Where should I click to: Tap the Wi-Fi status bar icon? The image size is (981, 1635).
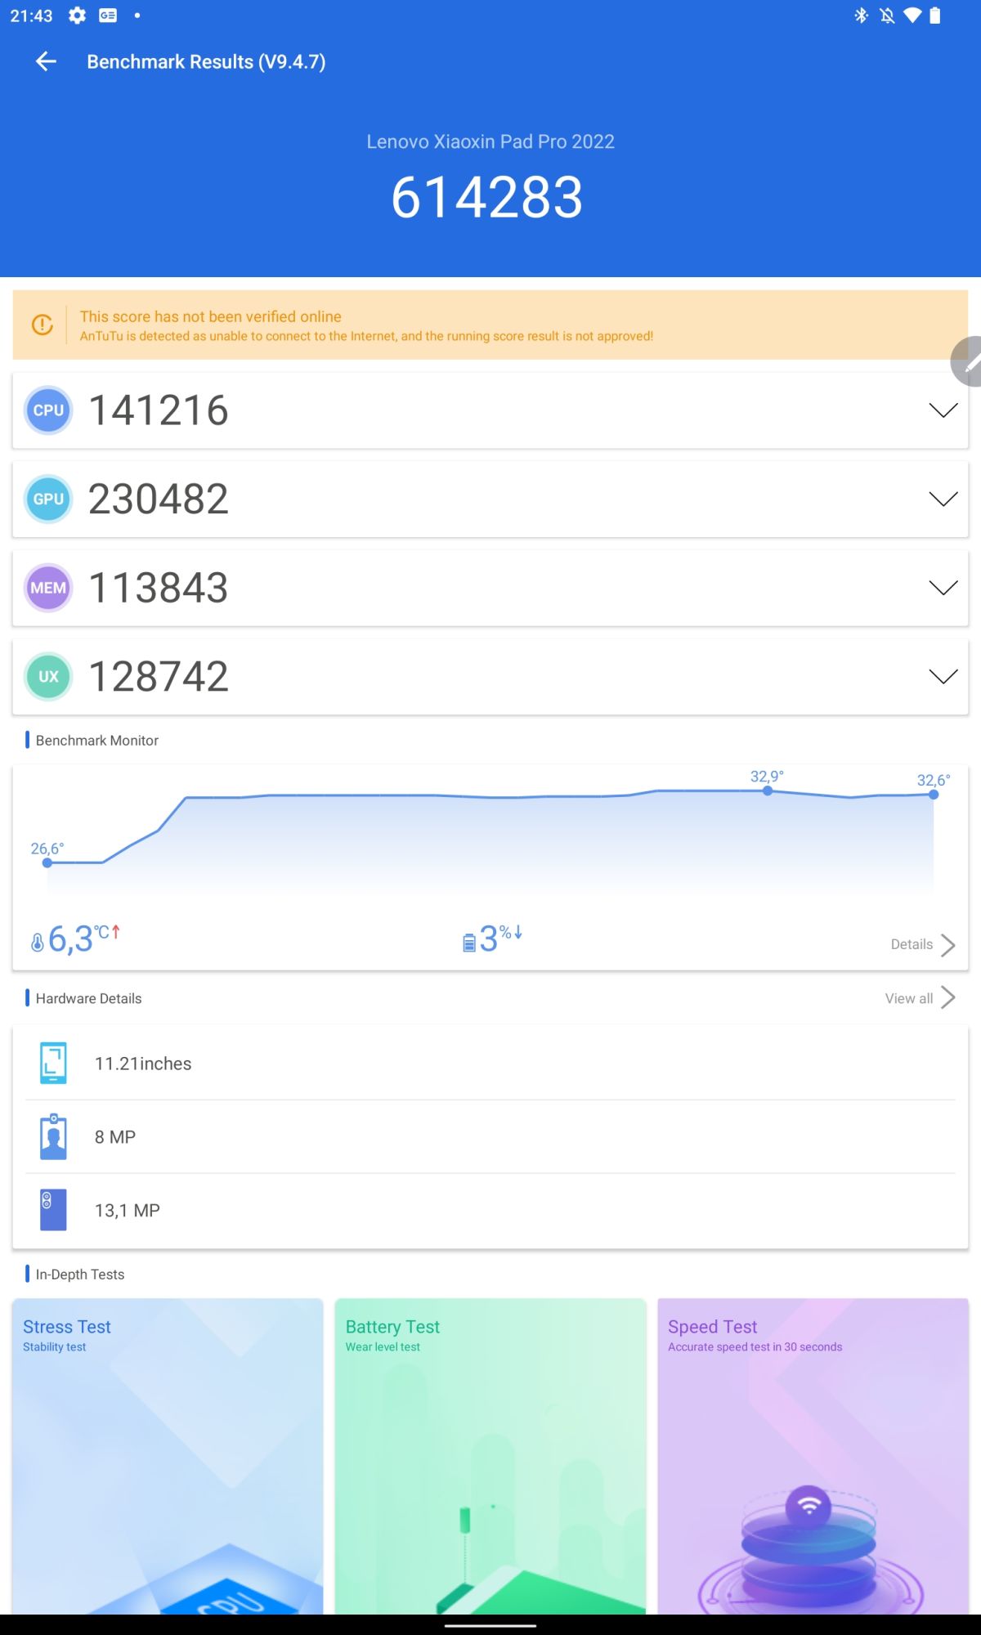click(x=912, y=16)
